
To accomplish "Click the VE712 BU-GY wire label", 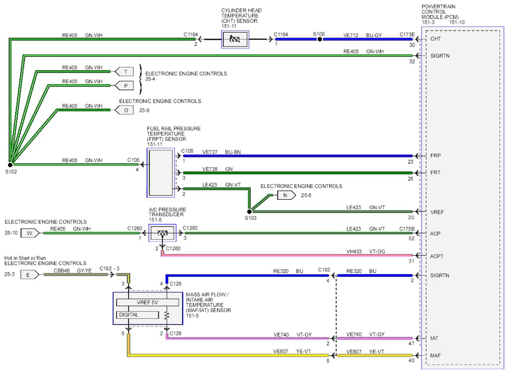I will pos(363,35).
